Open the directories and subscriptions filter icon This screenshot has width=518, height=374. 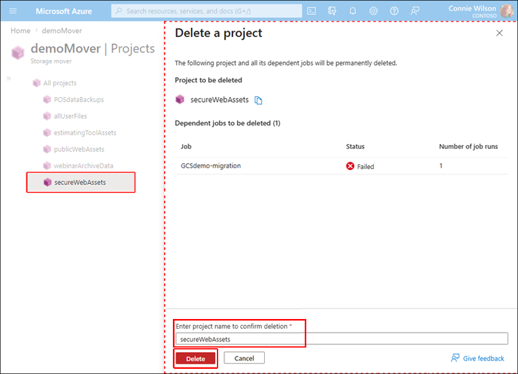(332, 11)
